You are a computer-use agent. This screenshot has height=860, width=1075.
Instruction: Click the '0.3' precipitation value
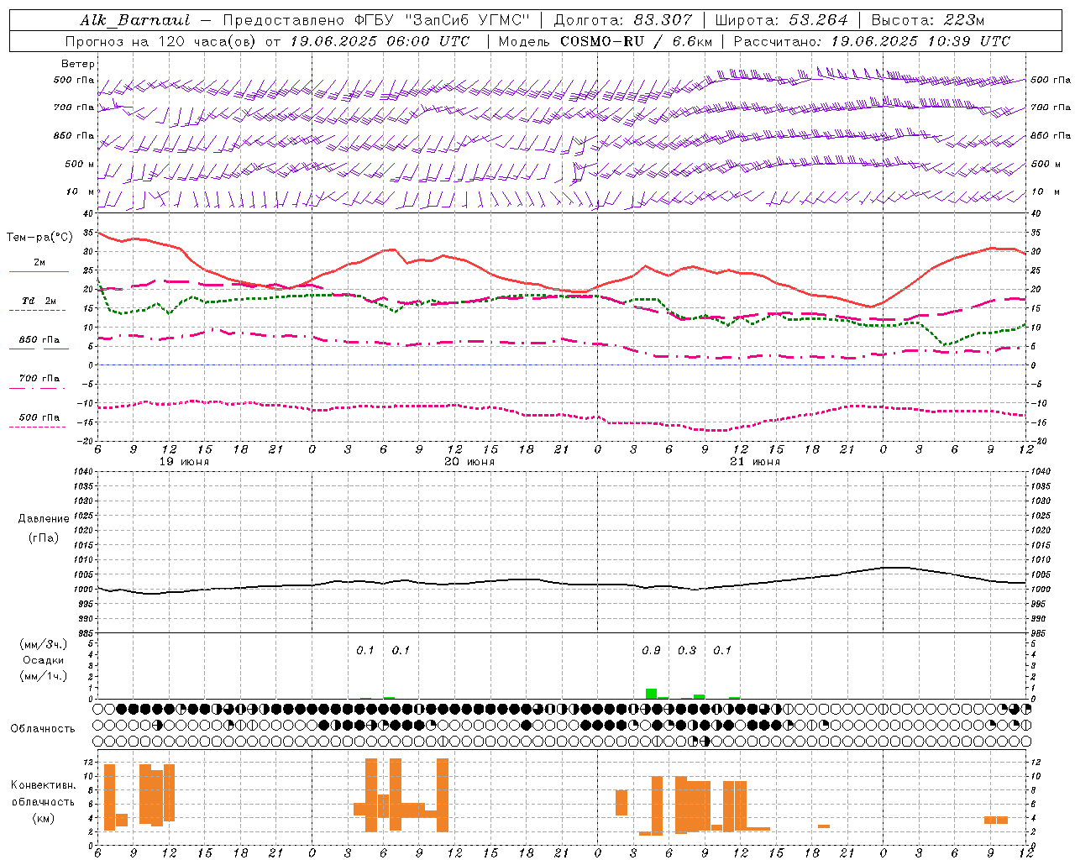[x=687, y=650]
